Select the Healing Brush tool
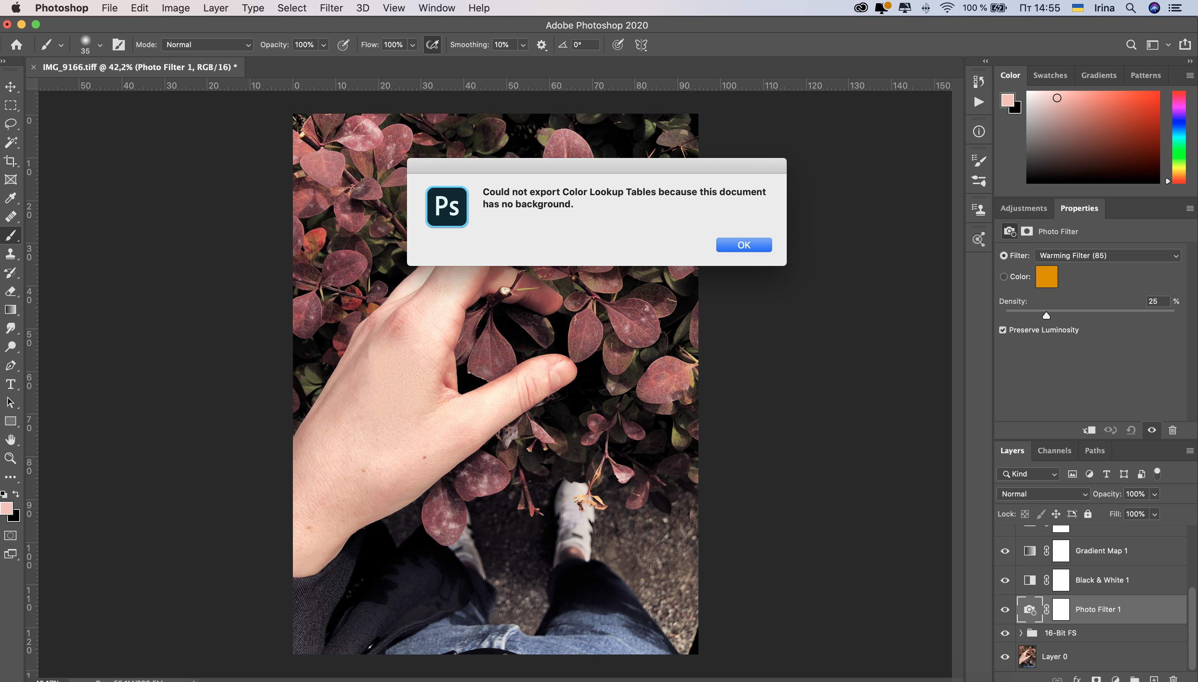Viewport: 1198px width, 682px height. click(x=10, y=217)
